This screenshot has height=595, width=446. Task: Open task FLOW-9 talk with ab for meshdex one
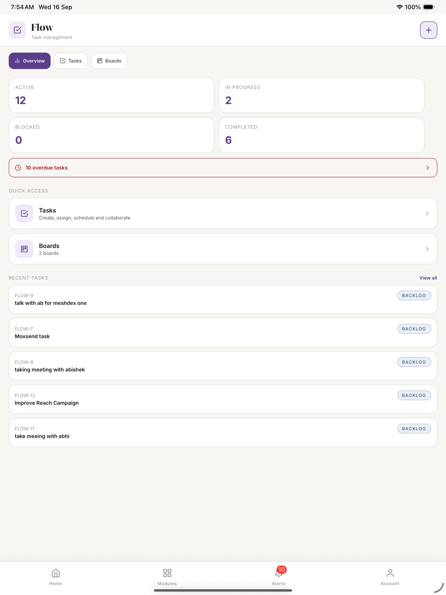point(223,299)
